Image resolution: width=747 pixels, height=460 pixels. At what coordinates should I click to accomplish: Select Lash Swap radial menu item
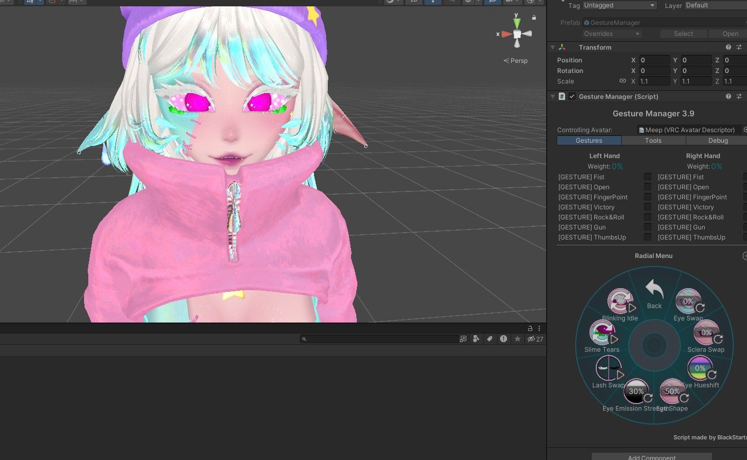608,368
